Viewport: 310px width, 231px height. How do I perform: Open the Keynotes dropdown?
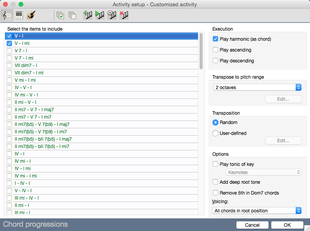[263, 172]
